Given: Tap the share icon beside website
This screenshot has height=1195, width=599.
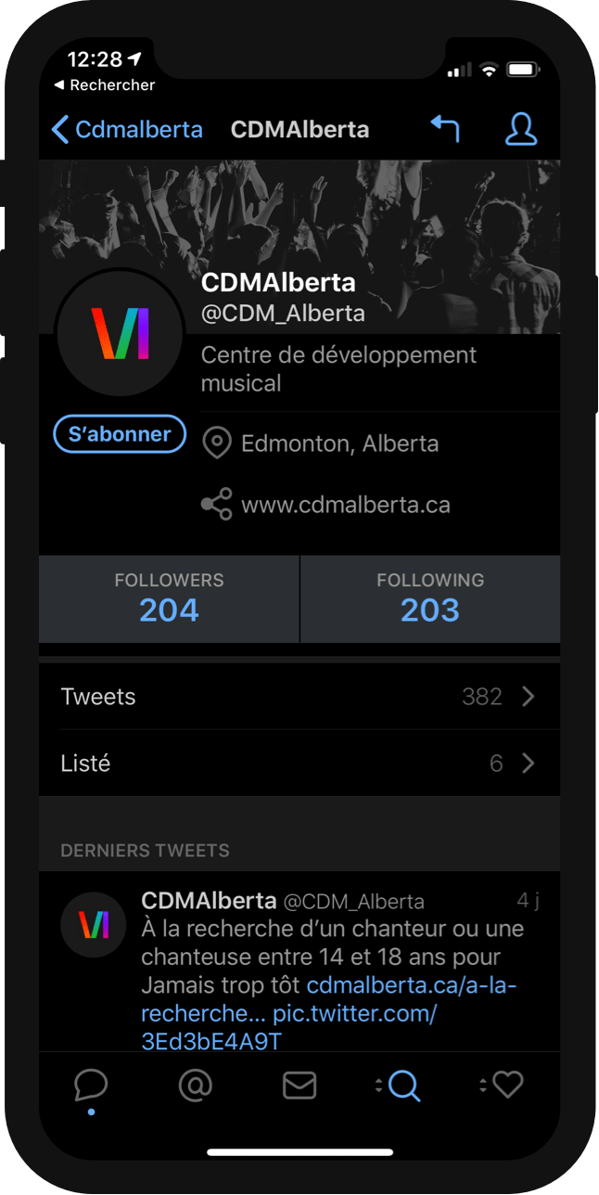Looking at the screenshot, I should 216,505.
